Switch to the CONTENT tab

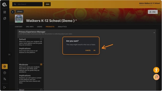coord(19,27)
